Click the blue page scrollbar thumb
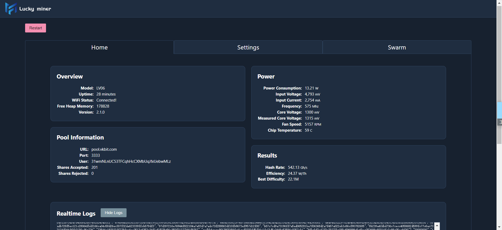 [499, 110]
